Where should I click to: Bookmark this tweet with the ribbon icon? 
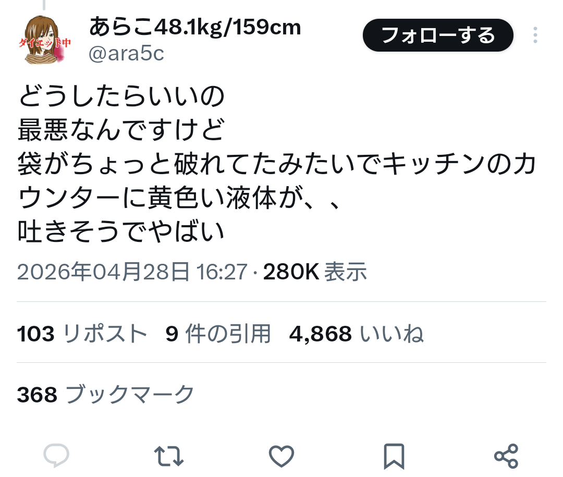coord(394,456)
